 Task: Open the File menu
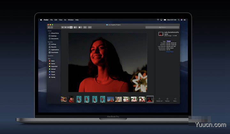click(x=51, y=20)
